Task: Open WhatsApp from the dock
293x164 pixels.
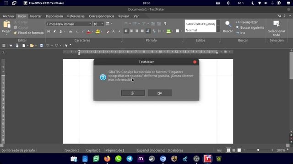Action: point(118,159)
